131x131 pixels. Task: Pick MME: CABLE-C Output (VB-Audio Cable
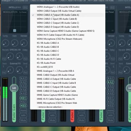68,87
